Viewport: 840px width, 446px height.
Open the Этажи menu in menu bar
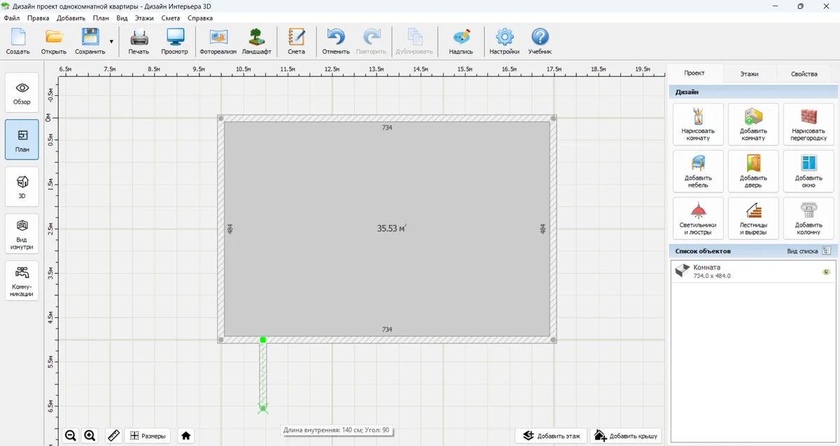point(145,18)
